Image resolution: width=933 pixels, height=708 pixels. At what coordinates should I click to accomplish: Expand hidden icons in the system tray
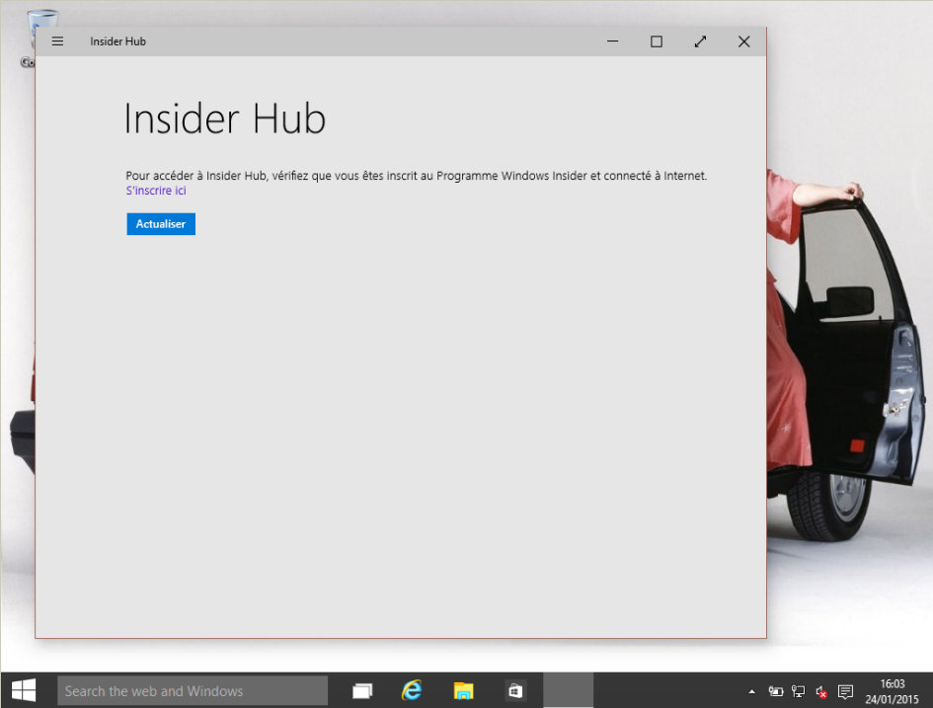pos(752,691)
